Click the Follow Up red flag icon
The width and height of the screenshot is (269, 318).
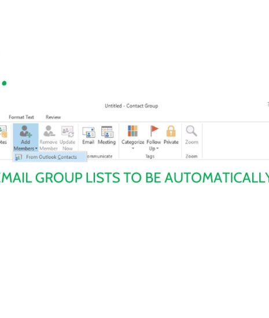(154, 131)
